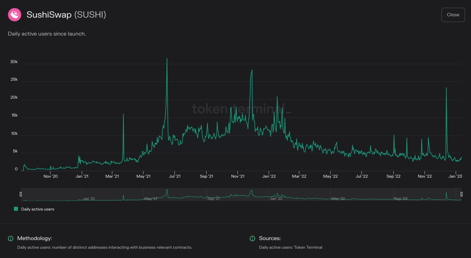Viewport: 471px width, 258px height.
Task: Click the Nov '20 axis label
Action: [50, 176]
